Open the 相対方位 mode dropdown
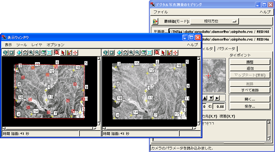This screenshot has height=152, width=275. pyautogui.click(x=214, y=21)
